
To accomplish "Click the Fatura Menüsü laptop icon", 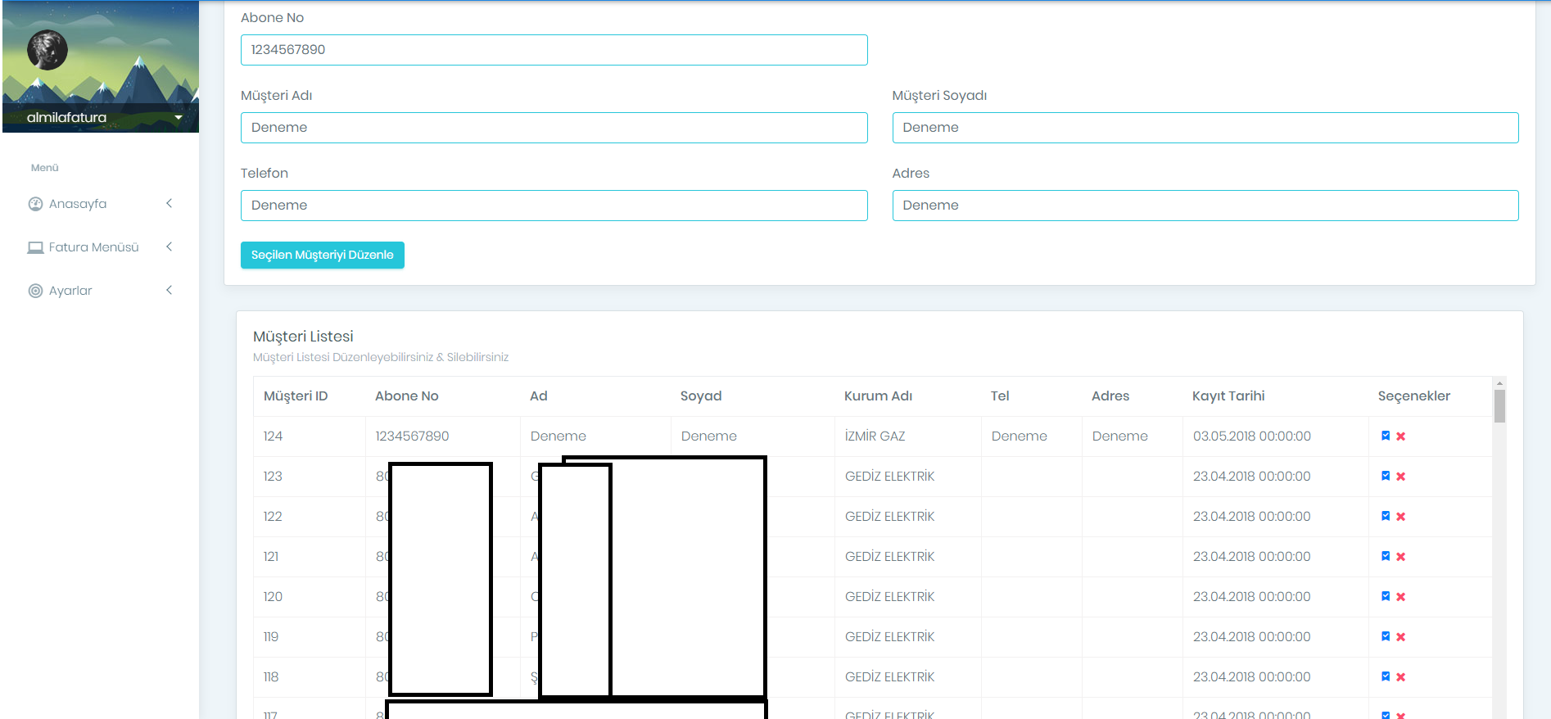I will coord(35,247).
